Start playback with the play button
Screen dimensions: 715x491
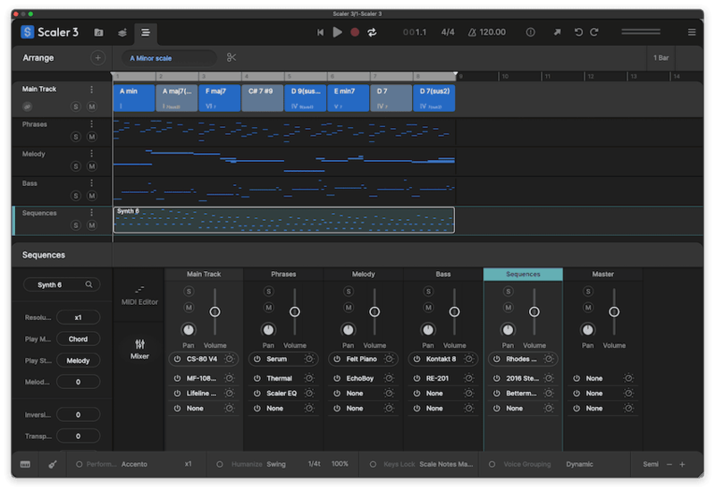coord(338,32)
